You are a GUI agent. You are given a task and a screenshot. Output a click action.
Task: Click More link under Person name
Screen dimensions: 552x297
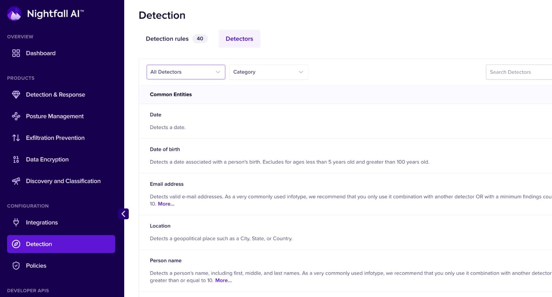pos(224,280)
